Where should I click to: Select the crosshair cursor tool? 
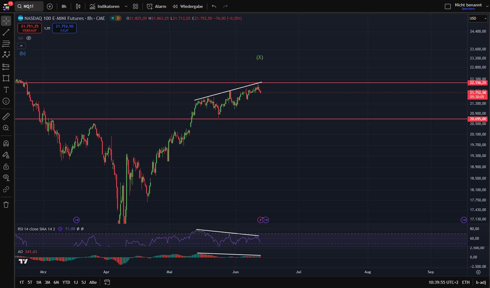pos(6,21)
